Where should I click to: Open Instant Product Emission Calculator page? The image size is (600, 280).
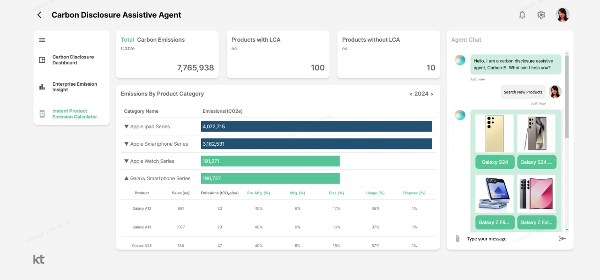click(x=75, y=114)
